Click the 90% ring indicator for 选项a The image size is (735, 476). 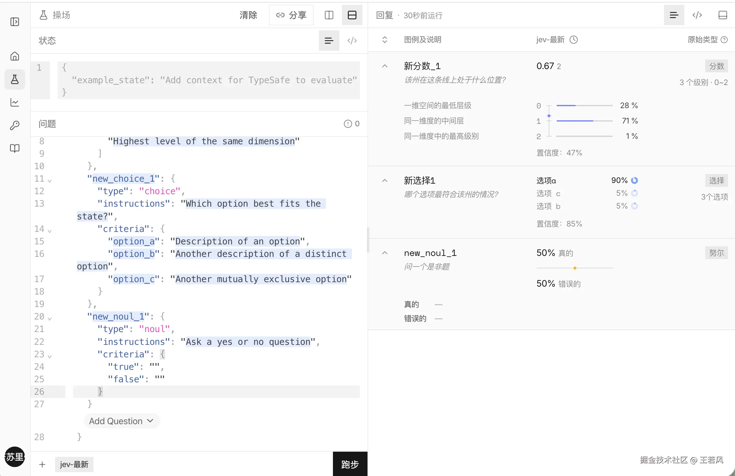click(x=634, y=180)
